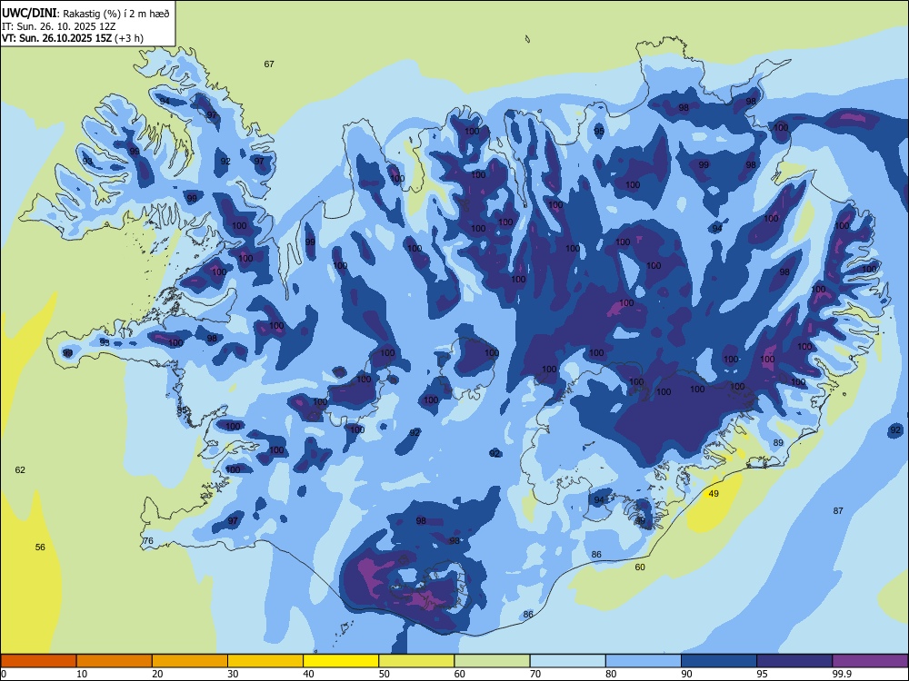Click the map value "62"
The width and height of the screenshot is (909, 681).
[x=20, y=469]
